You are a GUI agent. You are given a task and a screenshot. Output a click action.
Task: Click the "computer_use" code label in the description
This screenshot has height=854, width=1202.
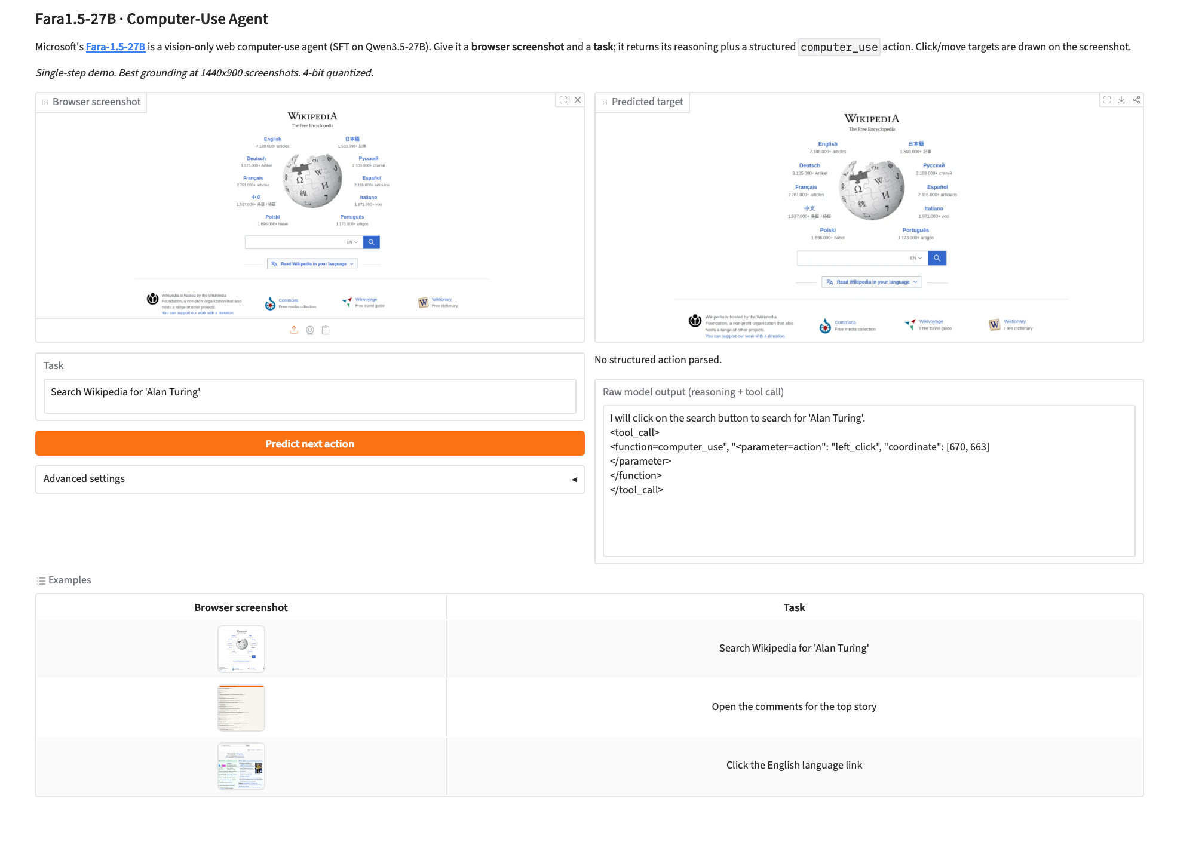839,47
